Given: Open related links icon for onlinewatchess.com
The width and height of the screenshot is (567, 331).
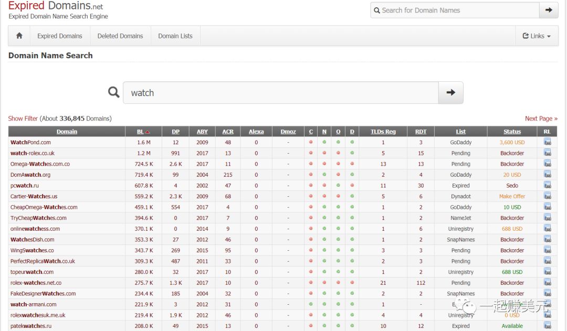Looking at the screenshot, I should (548, 229).
